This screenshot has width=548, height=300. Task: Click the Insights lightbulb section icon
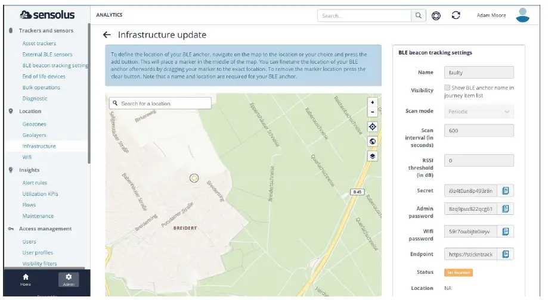tap(11, 170)
